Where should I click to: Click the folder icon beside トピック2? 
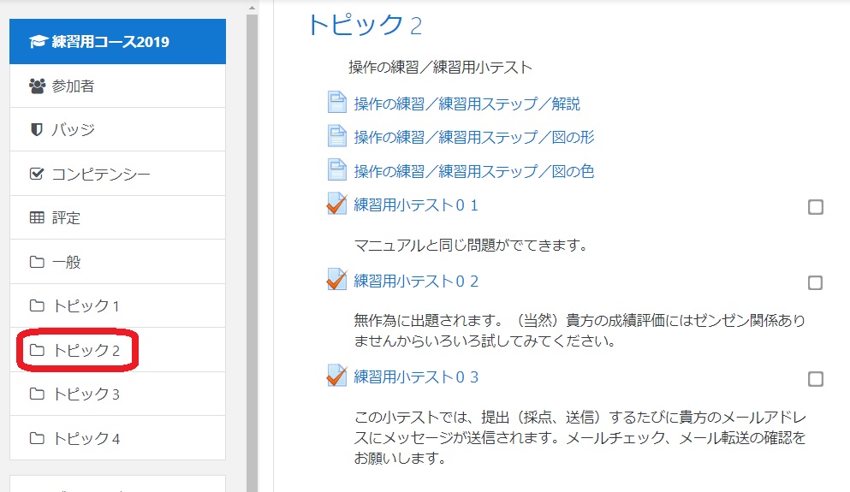tap(37, 350)
